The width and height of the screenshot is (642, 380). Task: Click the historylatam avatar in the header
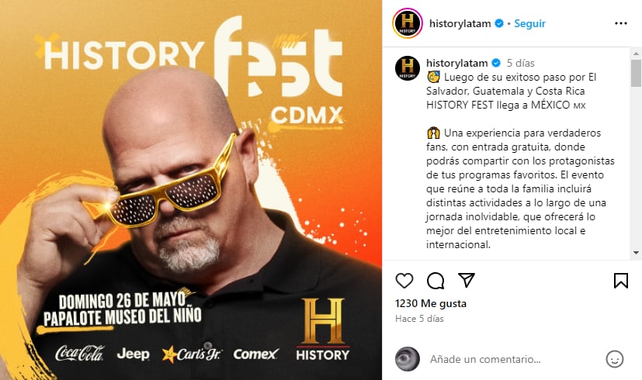[408, 23]
